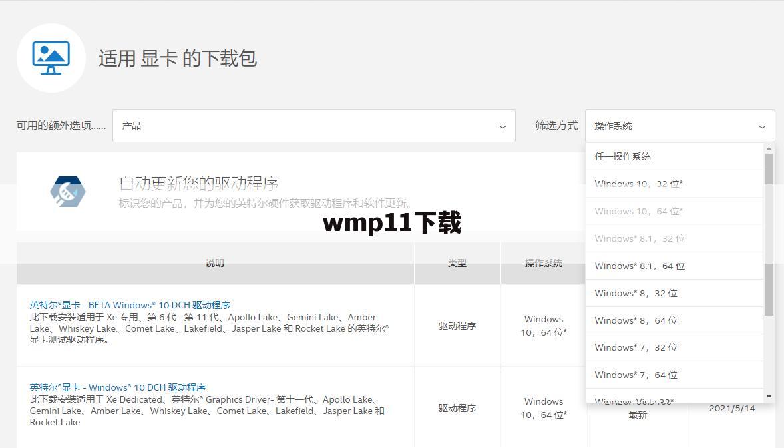Viewport: 784px width, 448px height.
Task: Select Windows 7, 64 位 option
Action: (674, 375)
